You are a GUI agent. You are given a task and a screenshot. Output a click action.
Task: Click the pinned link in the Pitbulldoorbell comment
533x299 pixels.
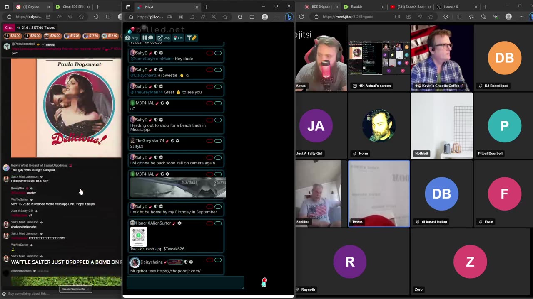[x=67, y=49]
